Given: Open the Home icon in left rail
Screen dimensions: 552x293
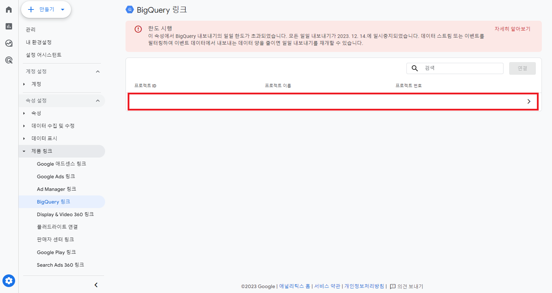Looking at the screenshot, I should click(9, 9).
